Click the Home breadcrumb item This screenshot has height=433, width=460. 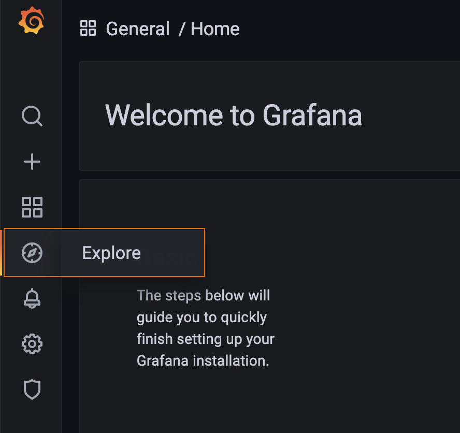pyautogui.click(x=214, y=28)
